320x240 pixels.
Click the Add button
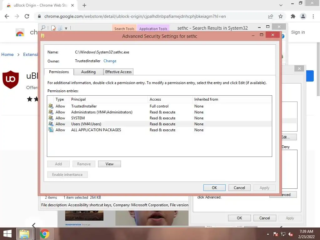tap(58, 164)
